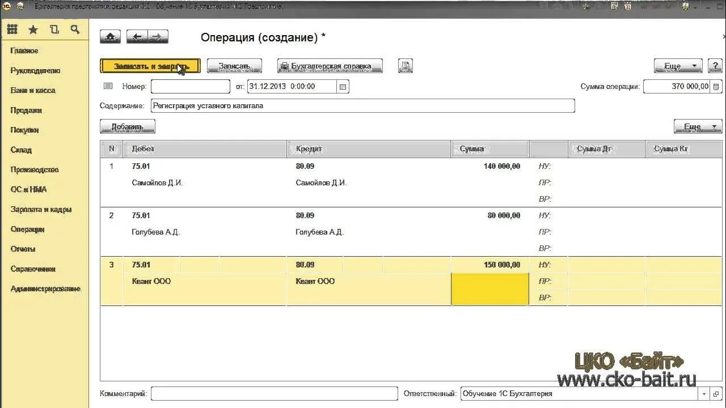Click the Сумма операции field
The image size is (726, 408).
click(677, 87)
